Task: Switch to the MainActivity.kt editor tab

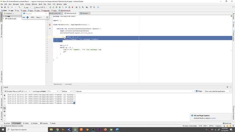Action: point(70,13)
